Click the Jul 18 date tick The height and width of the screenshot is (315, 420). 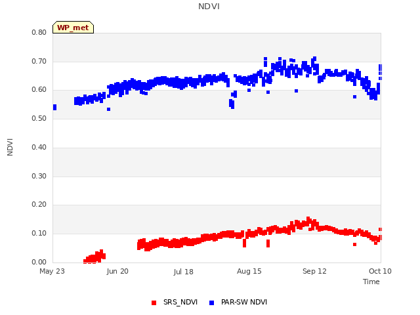[184, 272]
